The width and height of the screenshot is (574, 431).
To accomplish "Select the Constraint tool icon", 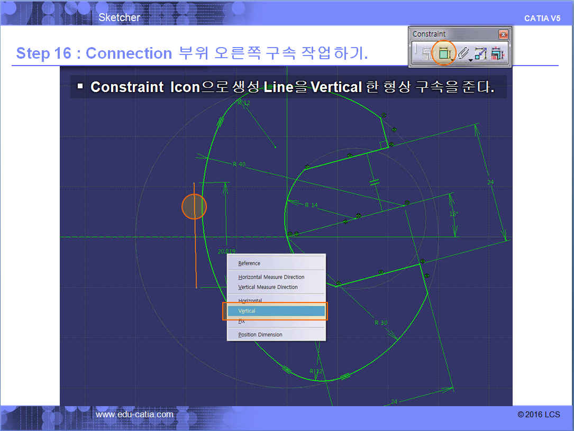I will tap(443, 53).
